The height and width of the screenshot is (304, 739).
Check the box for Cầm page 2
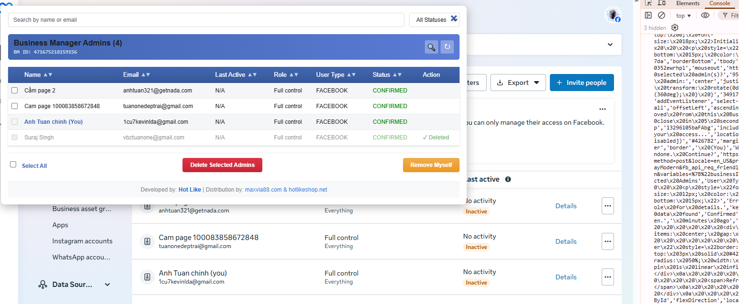[15, 91]
